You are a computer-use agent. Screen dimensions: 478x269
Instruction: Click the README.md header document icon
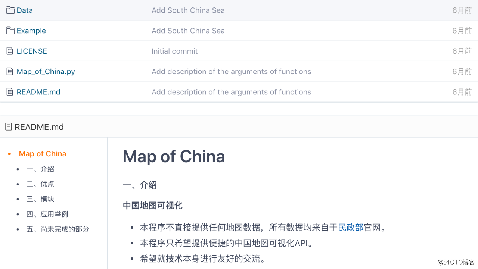[8, 126]
